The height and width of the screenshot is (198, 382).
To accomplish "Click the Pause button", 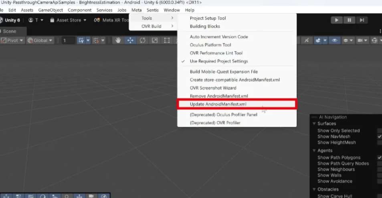I will (349, 20).
